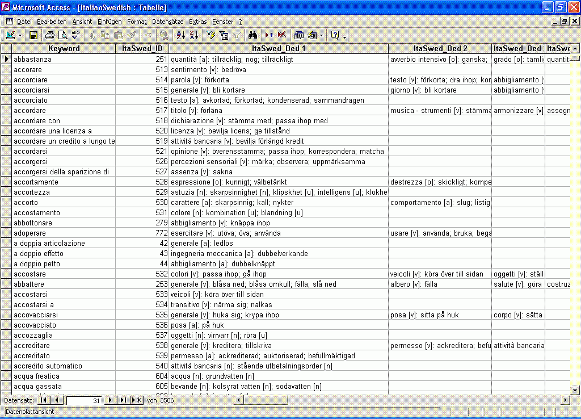Select the Keyword column header

[64, 49]
